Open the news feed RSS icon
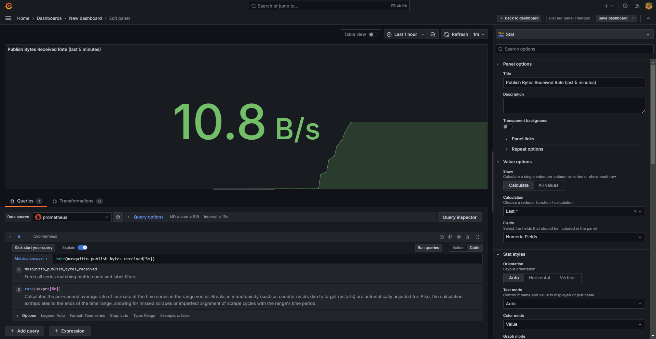Image resolution: width=656 pixels, height=339 pixels. pyautogui.click(x=637, y=6)
